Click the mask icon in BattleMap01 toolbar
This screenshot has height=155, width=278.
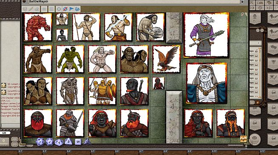25,9
